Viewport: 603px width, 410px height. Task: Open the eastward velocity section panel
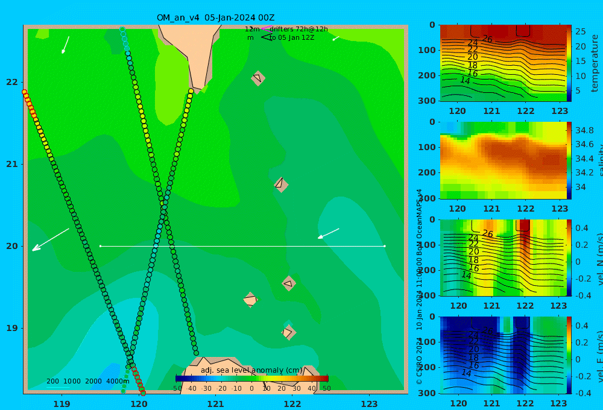point(503,355)
